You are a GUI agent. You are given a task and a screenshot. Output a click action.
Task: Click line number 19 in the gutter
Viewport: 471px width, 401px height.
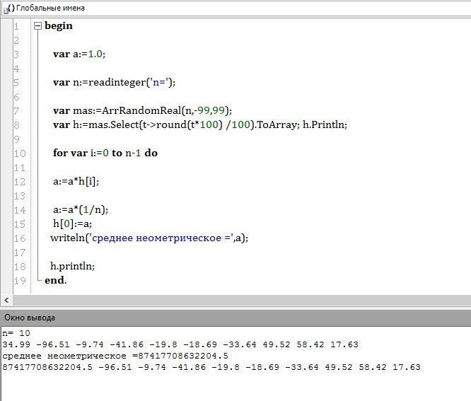point(20,281)
